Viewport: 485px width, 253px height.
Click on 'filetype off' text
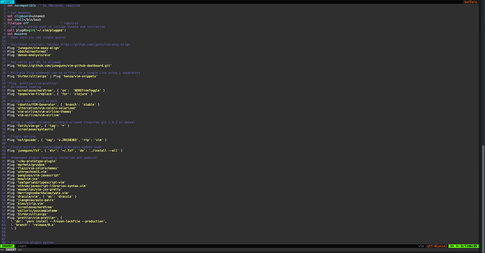[18, 23]
